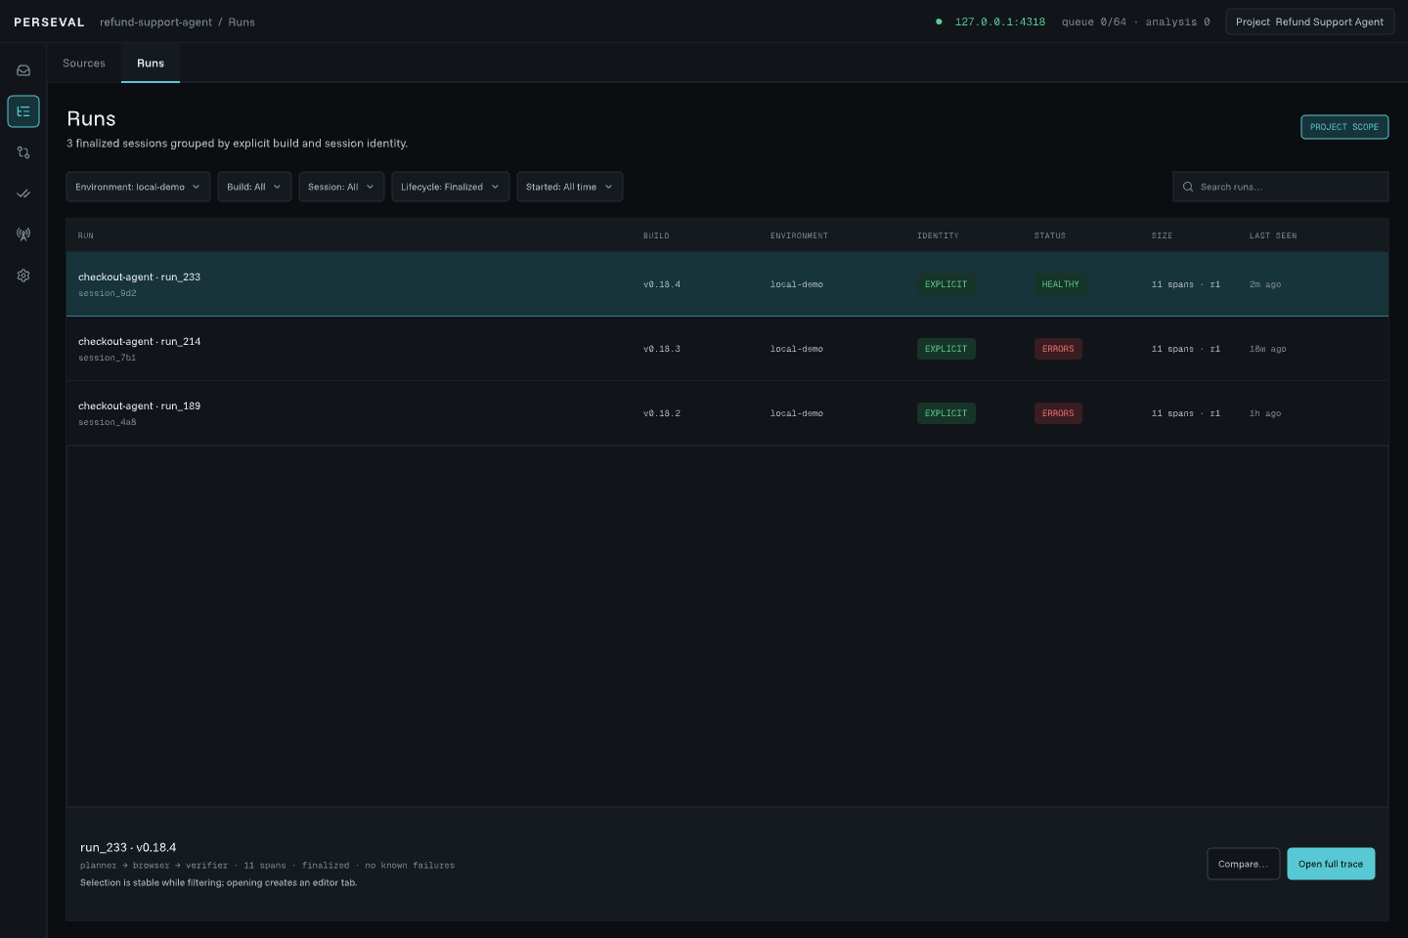Select the checkout-agent run_189 row
Image resolution: width=1408 pixels, height=938 pixels.
point(727,413)
